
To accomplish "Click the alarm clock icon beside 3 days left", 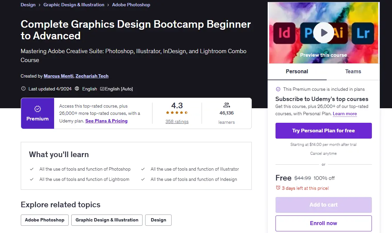I will (x=278, y=187).
